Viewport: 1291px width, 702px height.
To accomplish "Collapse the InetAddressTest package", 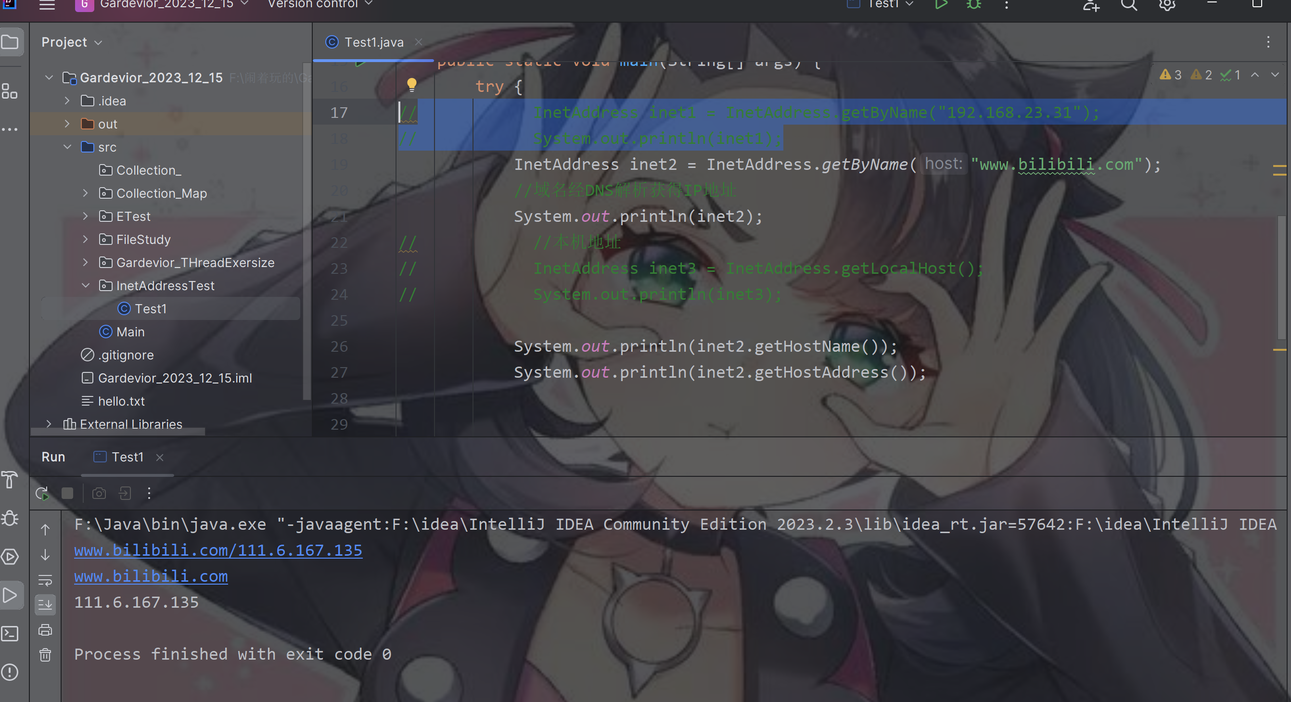I will coord(85,286).
